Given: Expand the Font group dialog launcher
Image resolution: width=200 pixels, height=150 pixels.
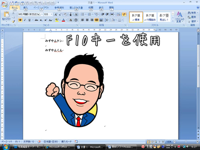Looking at the screenshot, I should tap(77, 25).
